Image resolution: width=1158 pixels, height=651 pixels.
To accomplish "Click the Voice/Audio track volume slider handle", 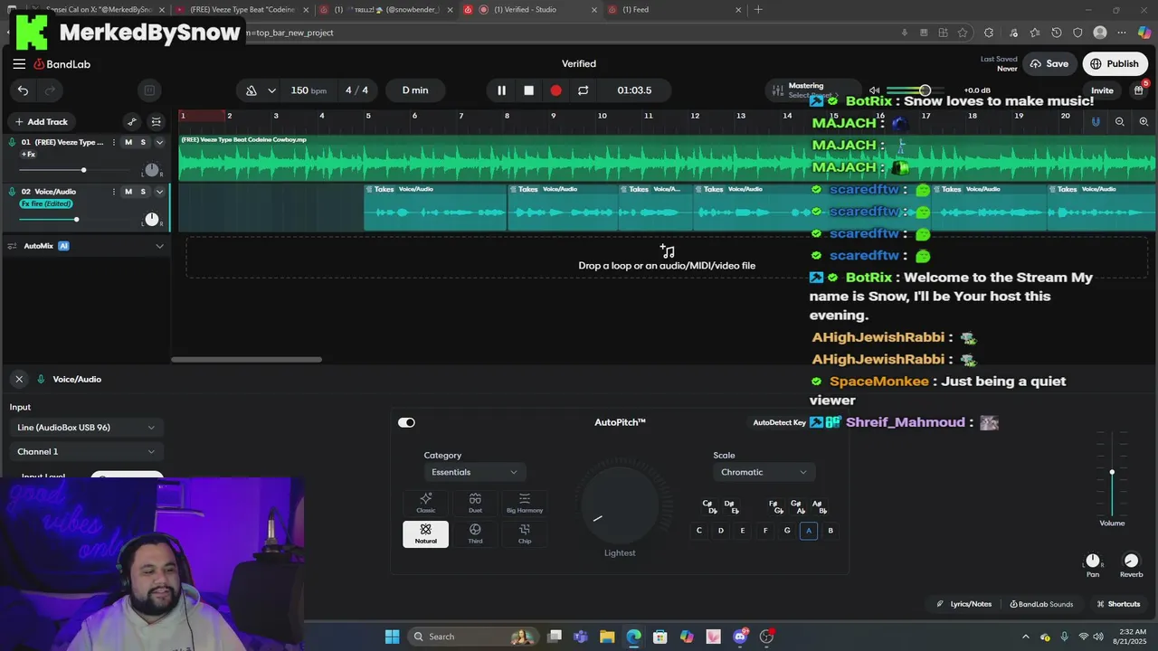I will 76,220.
